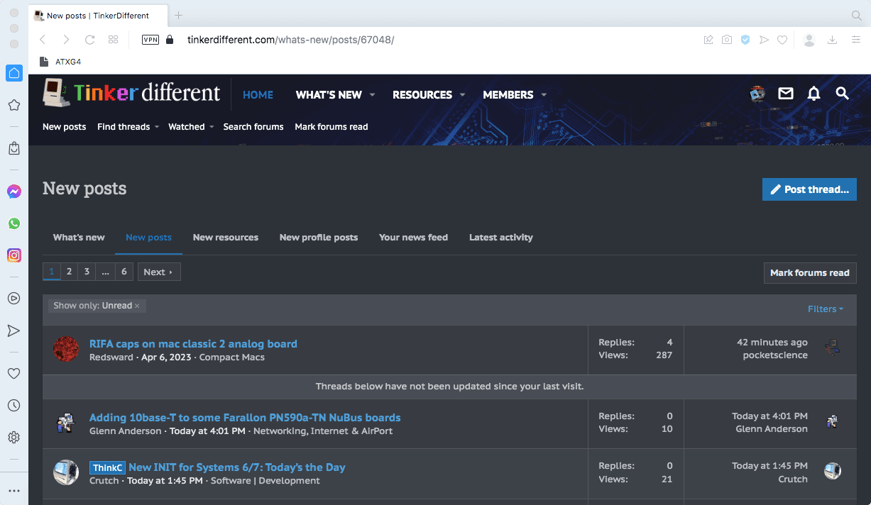Switch to the Latest activity tab
Image resolution: width=871 pixels, height=505 pixels.
click(501, 238)
